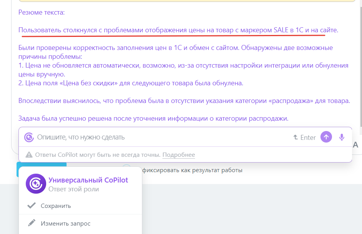Toggle the фиксировать как результат работы option
The height and width of the screenshot is (234, 362).
(x=192, y=169)
